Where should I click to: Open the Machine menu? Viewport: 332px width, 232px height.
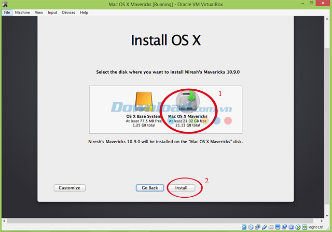(x=22, y=12)
